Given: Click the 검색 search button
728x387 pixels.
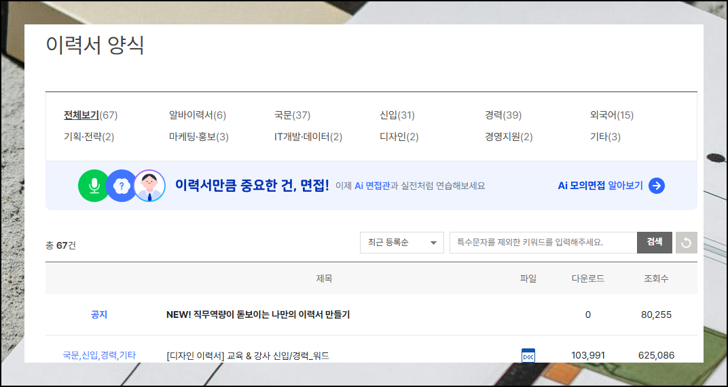Looking at the screenshot, I should pyautogui.click(x=655, y=243).
